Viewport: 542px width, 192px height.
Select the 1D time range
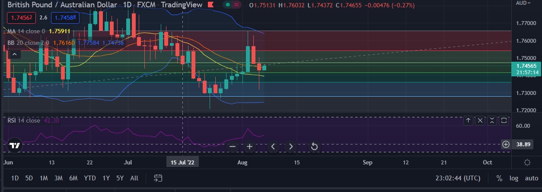[15, 178]
